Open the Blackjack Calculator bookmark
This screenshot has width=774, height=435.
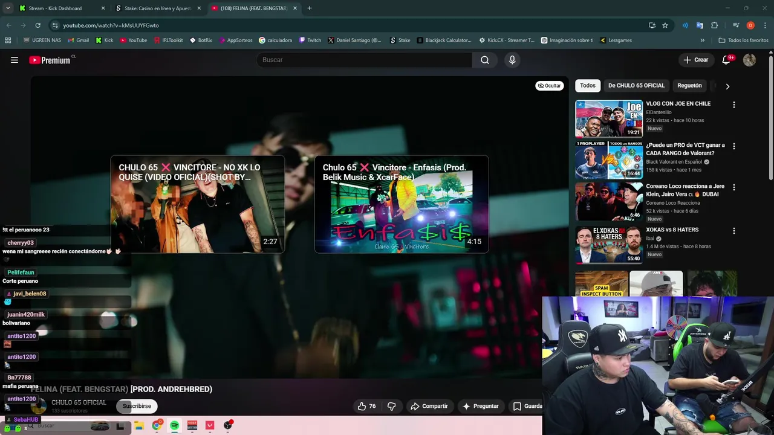[x=444, y=40]
